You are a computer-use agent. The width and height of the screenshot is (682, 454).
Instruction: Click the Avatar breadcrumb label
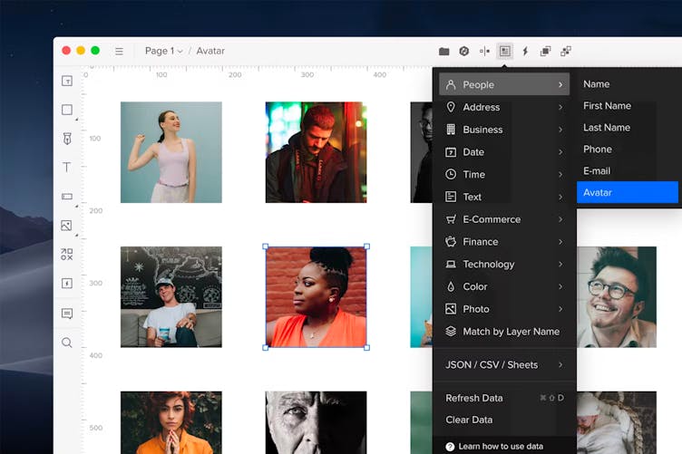pyautogui.click(x=210, y=51)
